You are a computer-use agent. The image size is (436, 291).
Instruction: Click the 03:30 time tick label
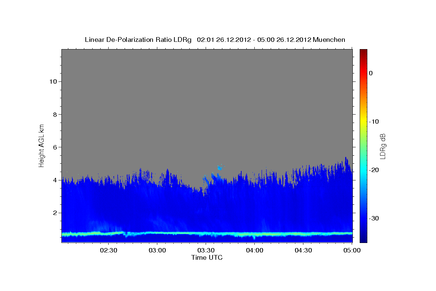pos(206,250)
